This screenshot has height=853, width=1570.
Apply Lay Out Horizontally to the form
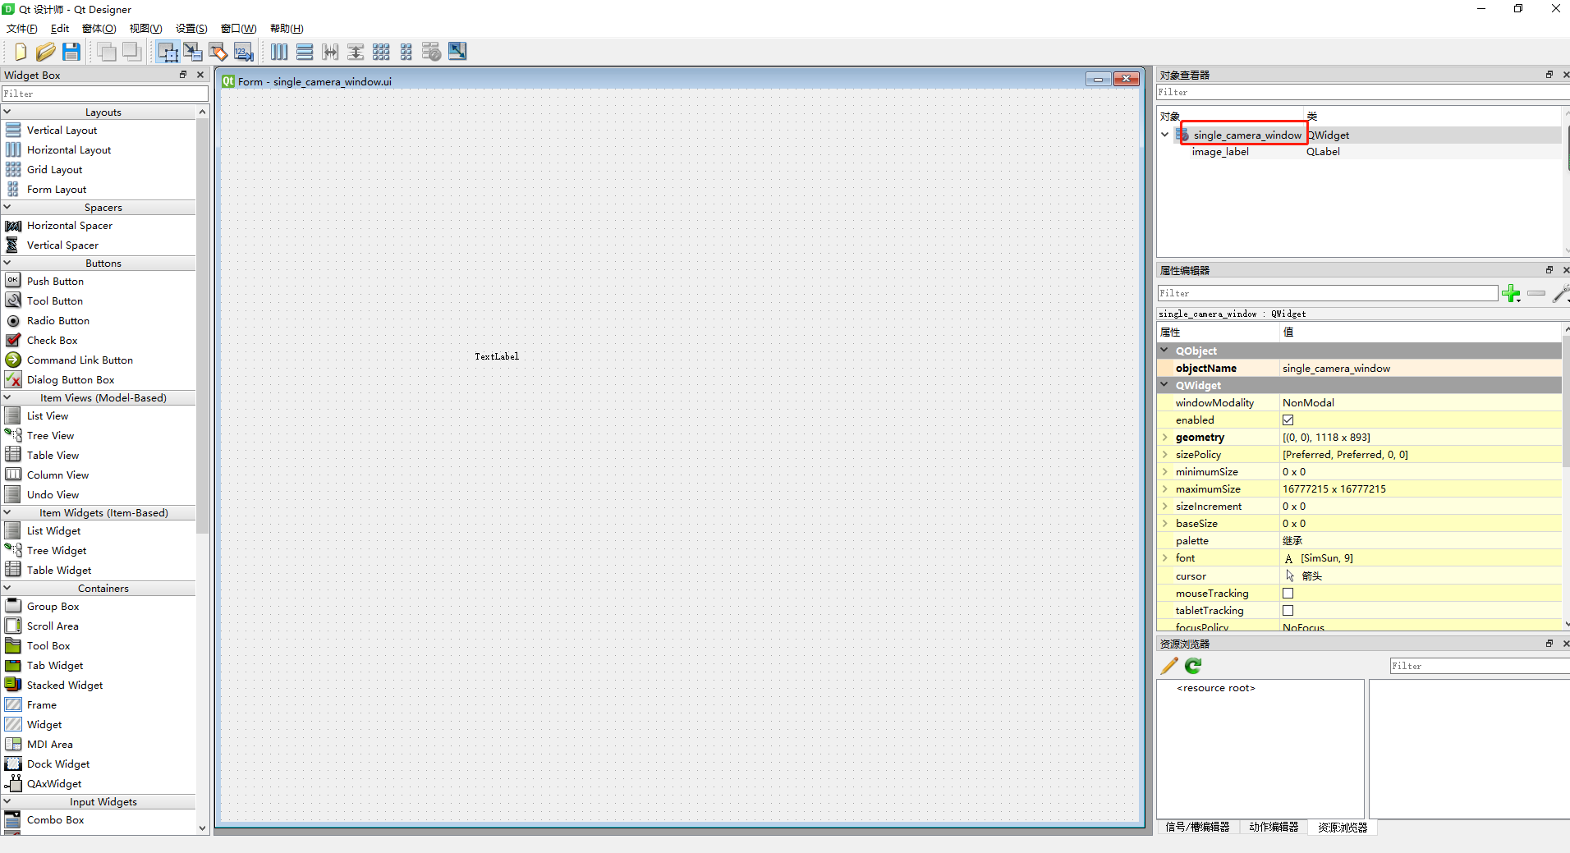(x=279, y=51)
